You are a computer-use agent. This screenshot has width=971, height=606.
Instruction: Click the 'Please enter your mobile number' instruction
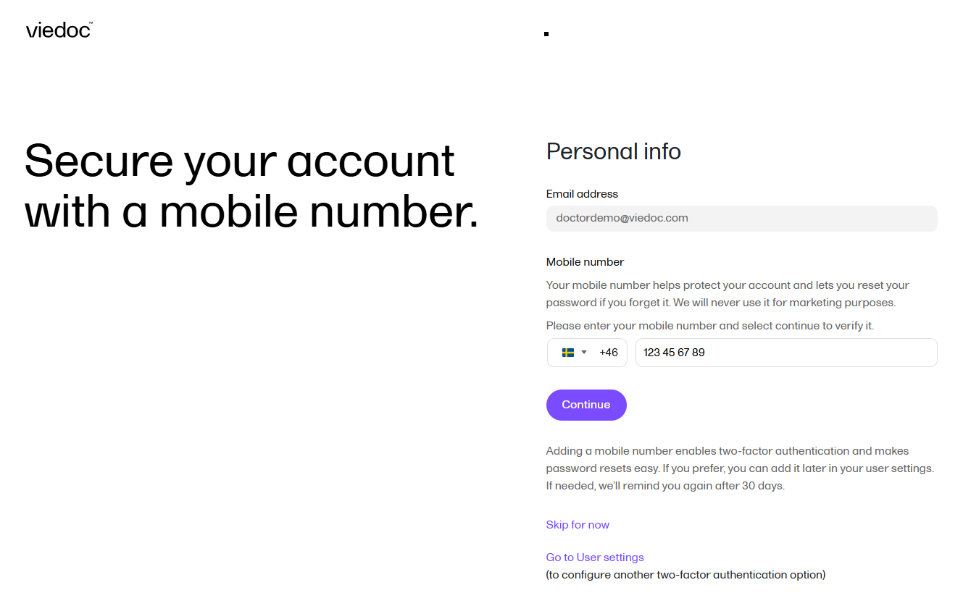point(709,326)
